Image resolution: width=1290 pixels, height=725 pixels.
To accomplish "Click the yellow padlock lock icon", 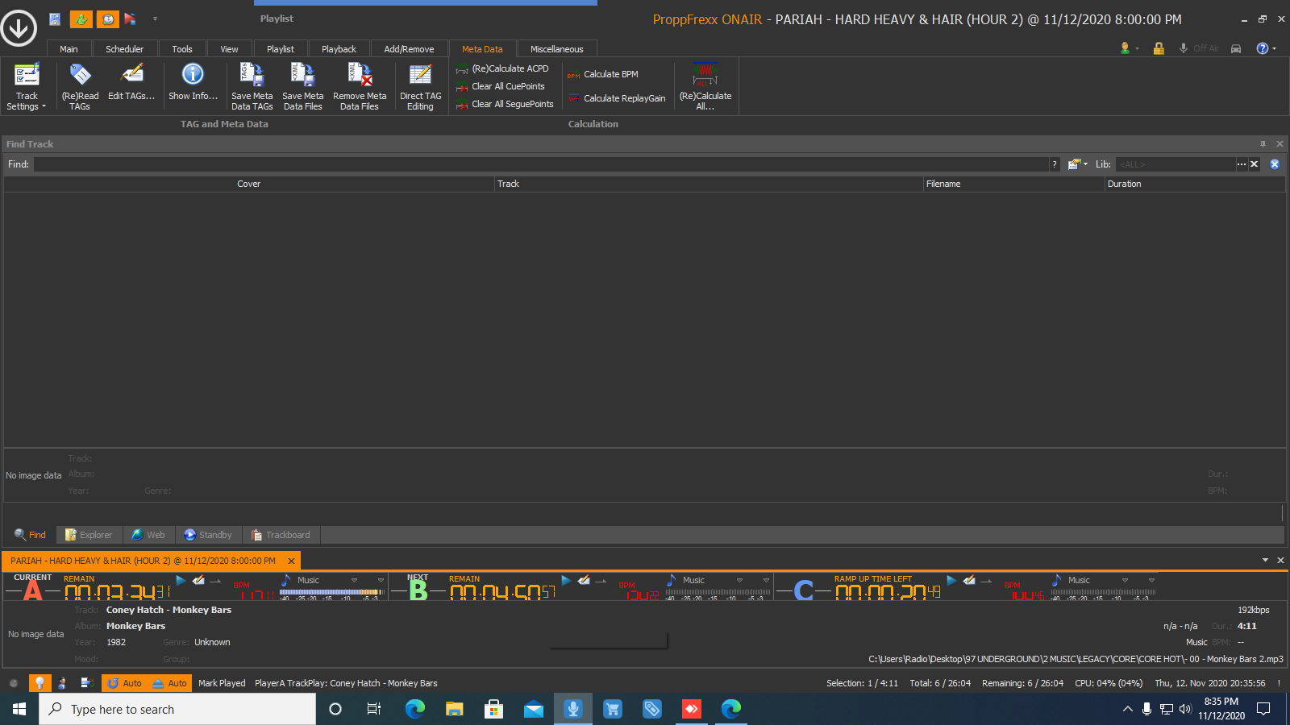I will (x=1159, y=48).
